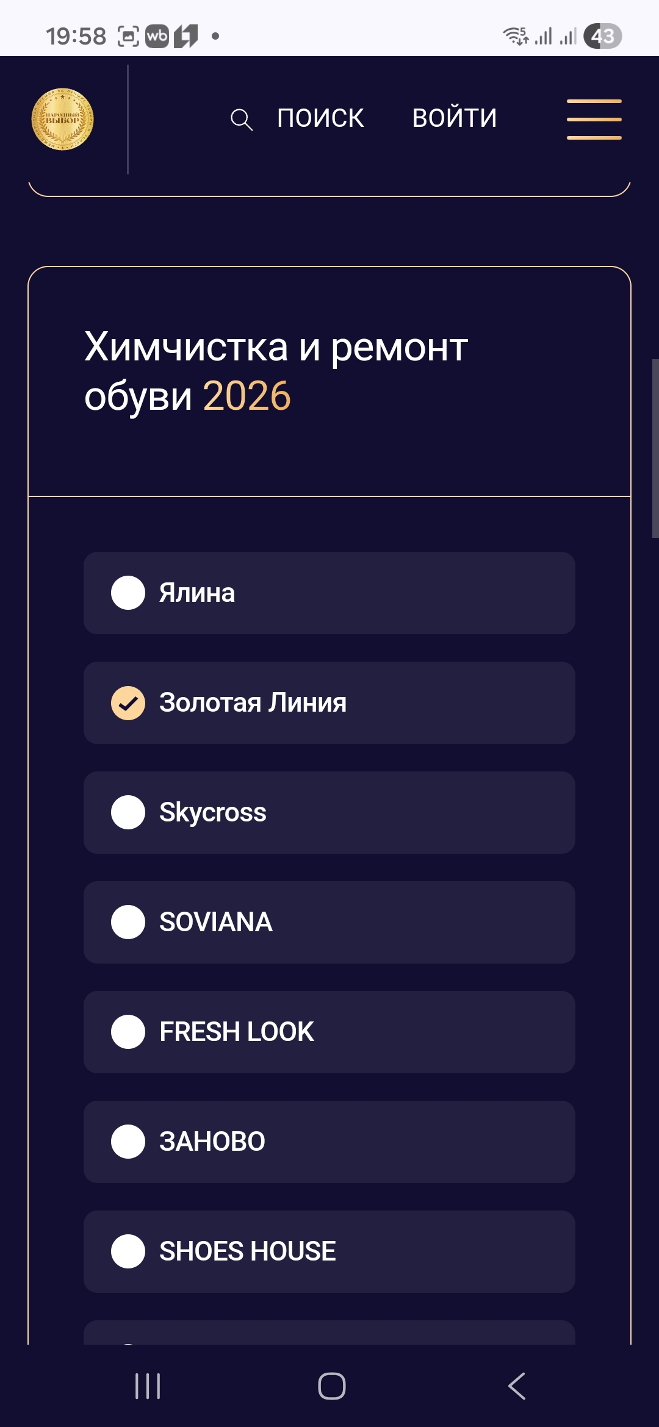Select the Ялина radio option
The image size is (659, 1427).
coord(128,593)
